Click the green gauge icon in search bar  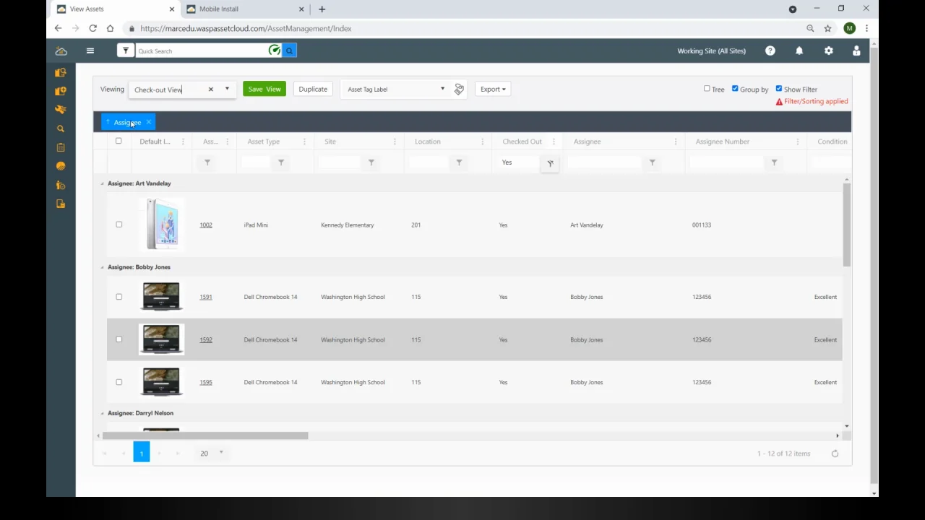click(274, 51)
